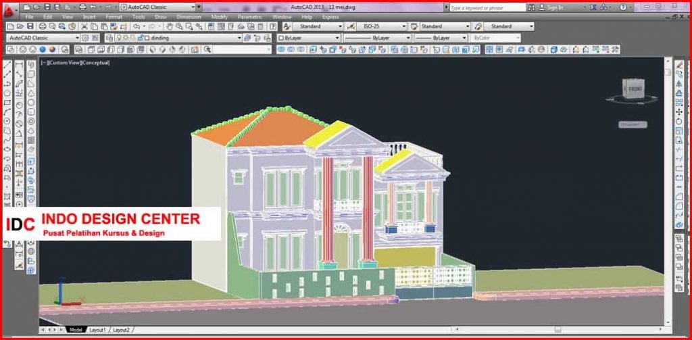Open AutoCAD Classic workspace toolbar dropdown
Image resolution: width=692 pixels, height=340 pixels.
coord(77,38)
